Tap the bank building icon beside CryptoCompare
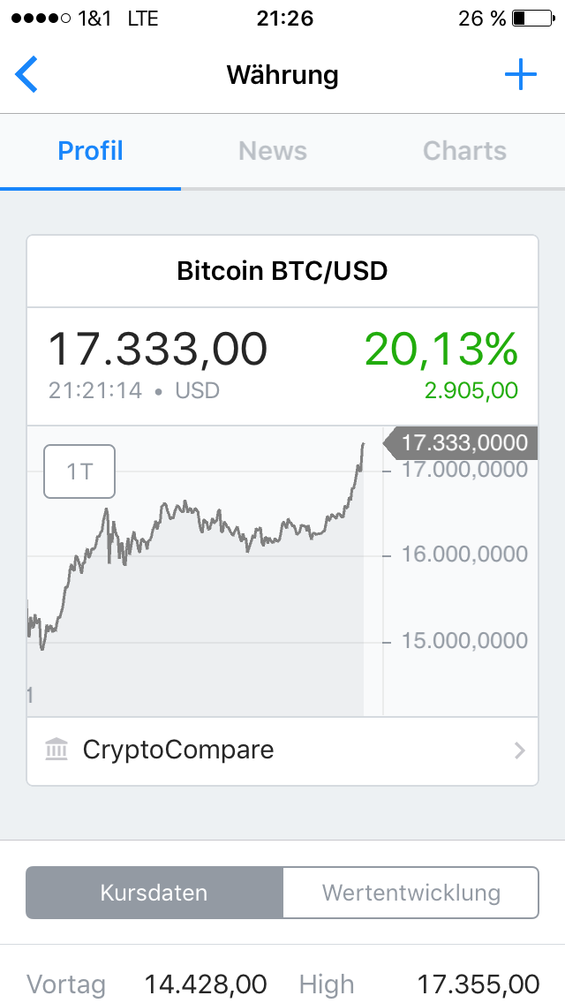The width and height of the screenshot is (565, 1003). tap(56, 749)
